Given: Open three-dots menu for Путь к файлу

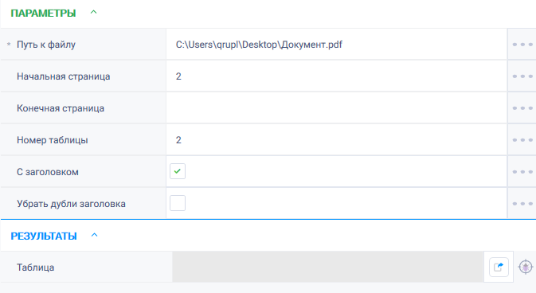Looking at the screenshot, I should click(522, 45).
